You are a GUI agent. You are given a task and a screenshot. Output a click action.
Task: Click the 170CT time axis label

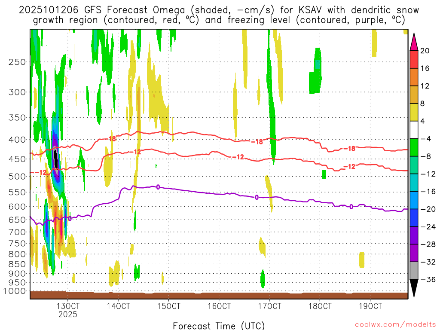pyautogui.click(x=269, y=306)
